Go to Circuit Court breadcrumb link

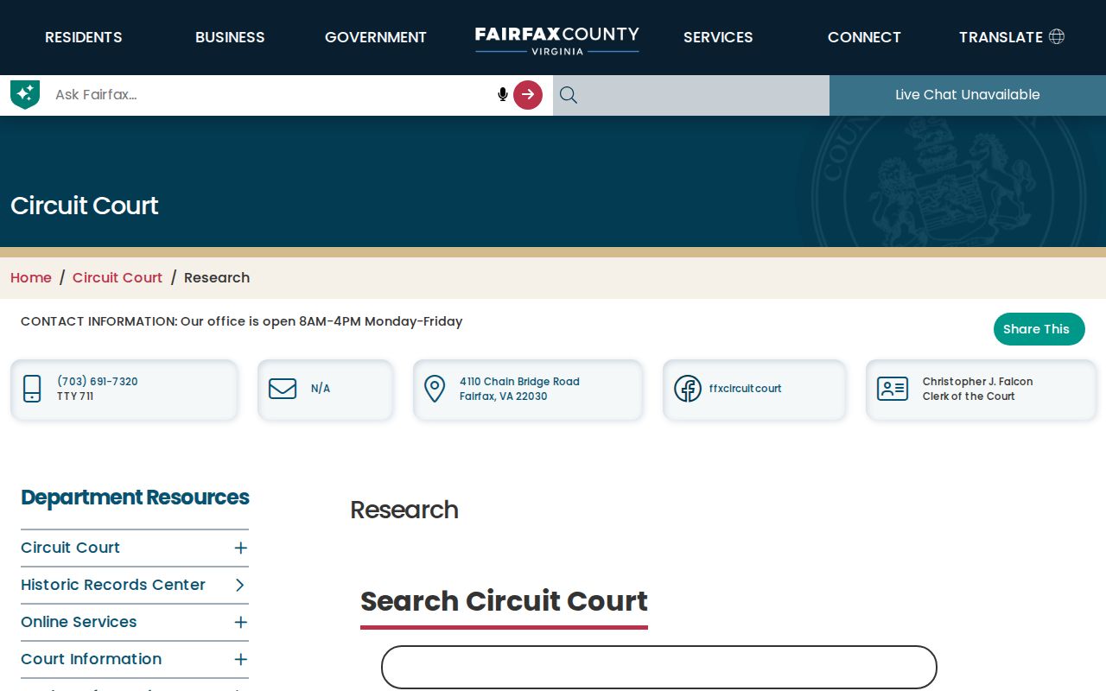pos(118,277)
